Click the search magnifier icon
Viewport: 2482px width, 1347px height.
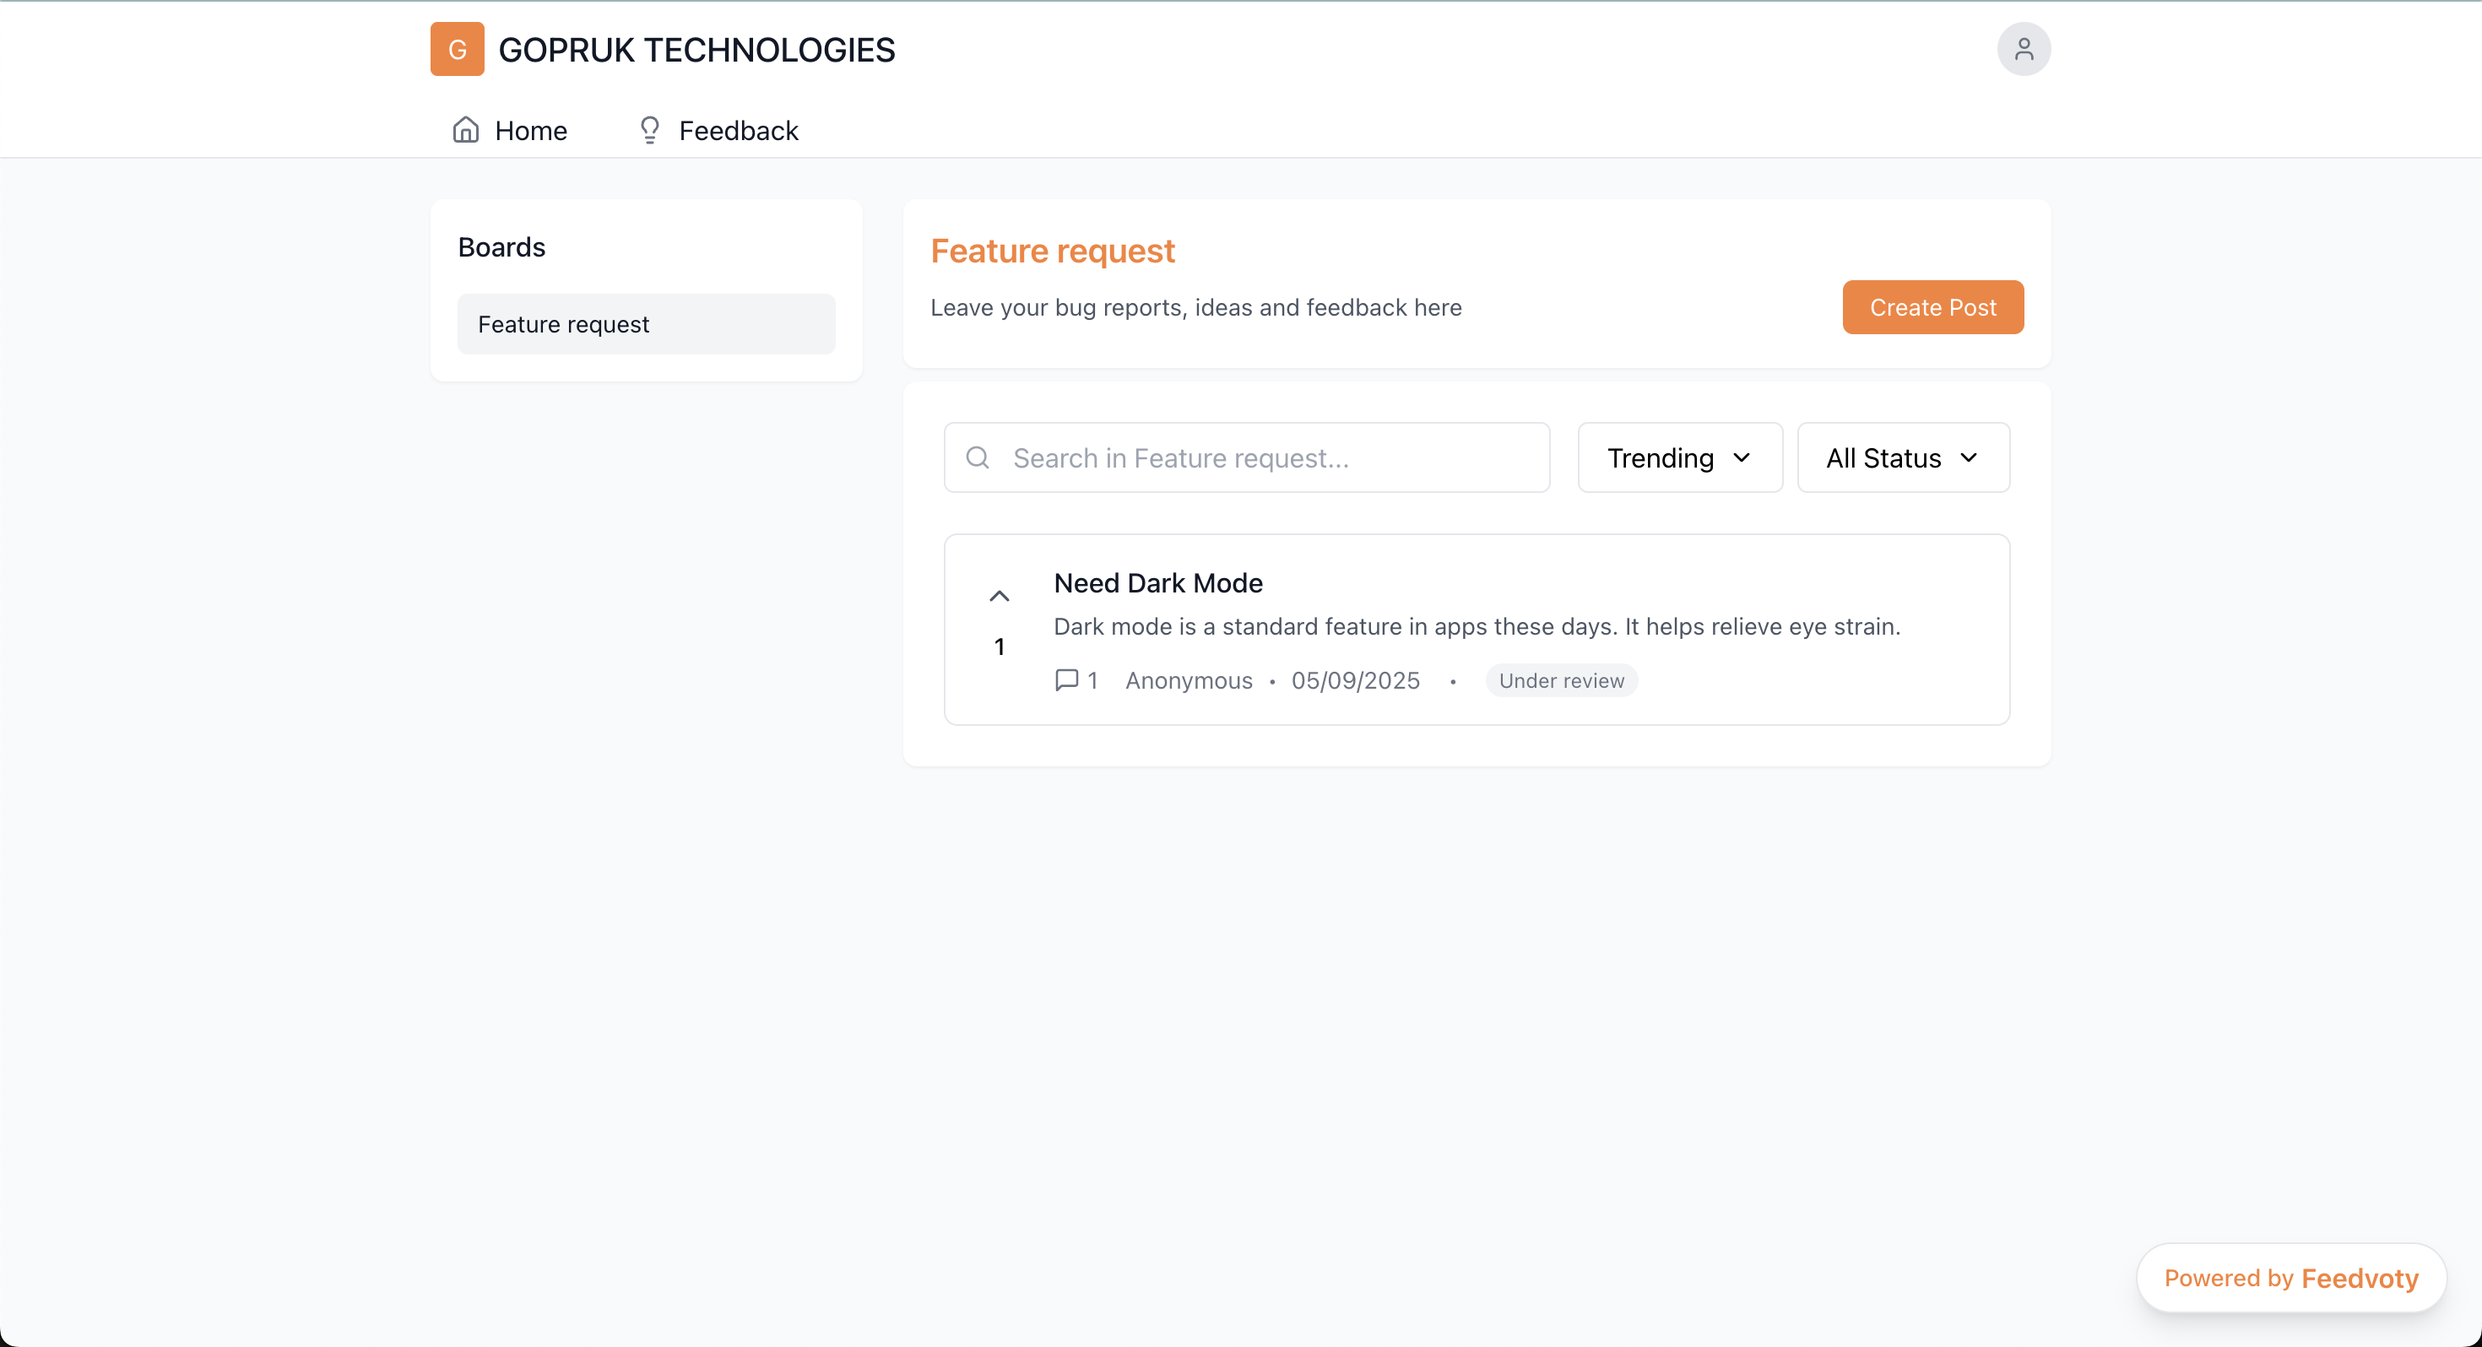coord(977,457)
